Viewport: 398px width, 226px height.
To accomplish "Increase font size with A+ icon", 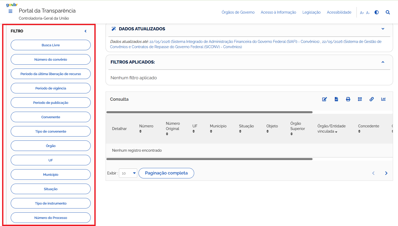I will click(x=362, y=13).
